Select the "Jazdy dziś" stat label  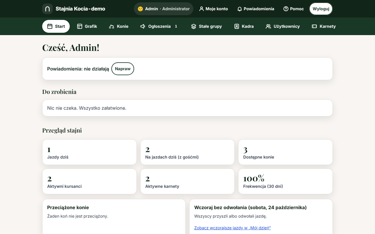tap(58, 157)
